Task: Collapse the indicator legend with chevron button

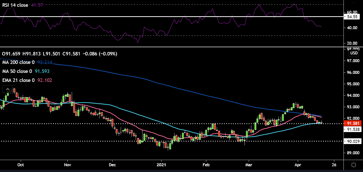Action: 7,89
